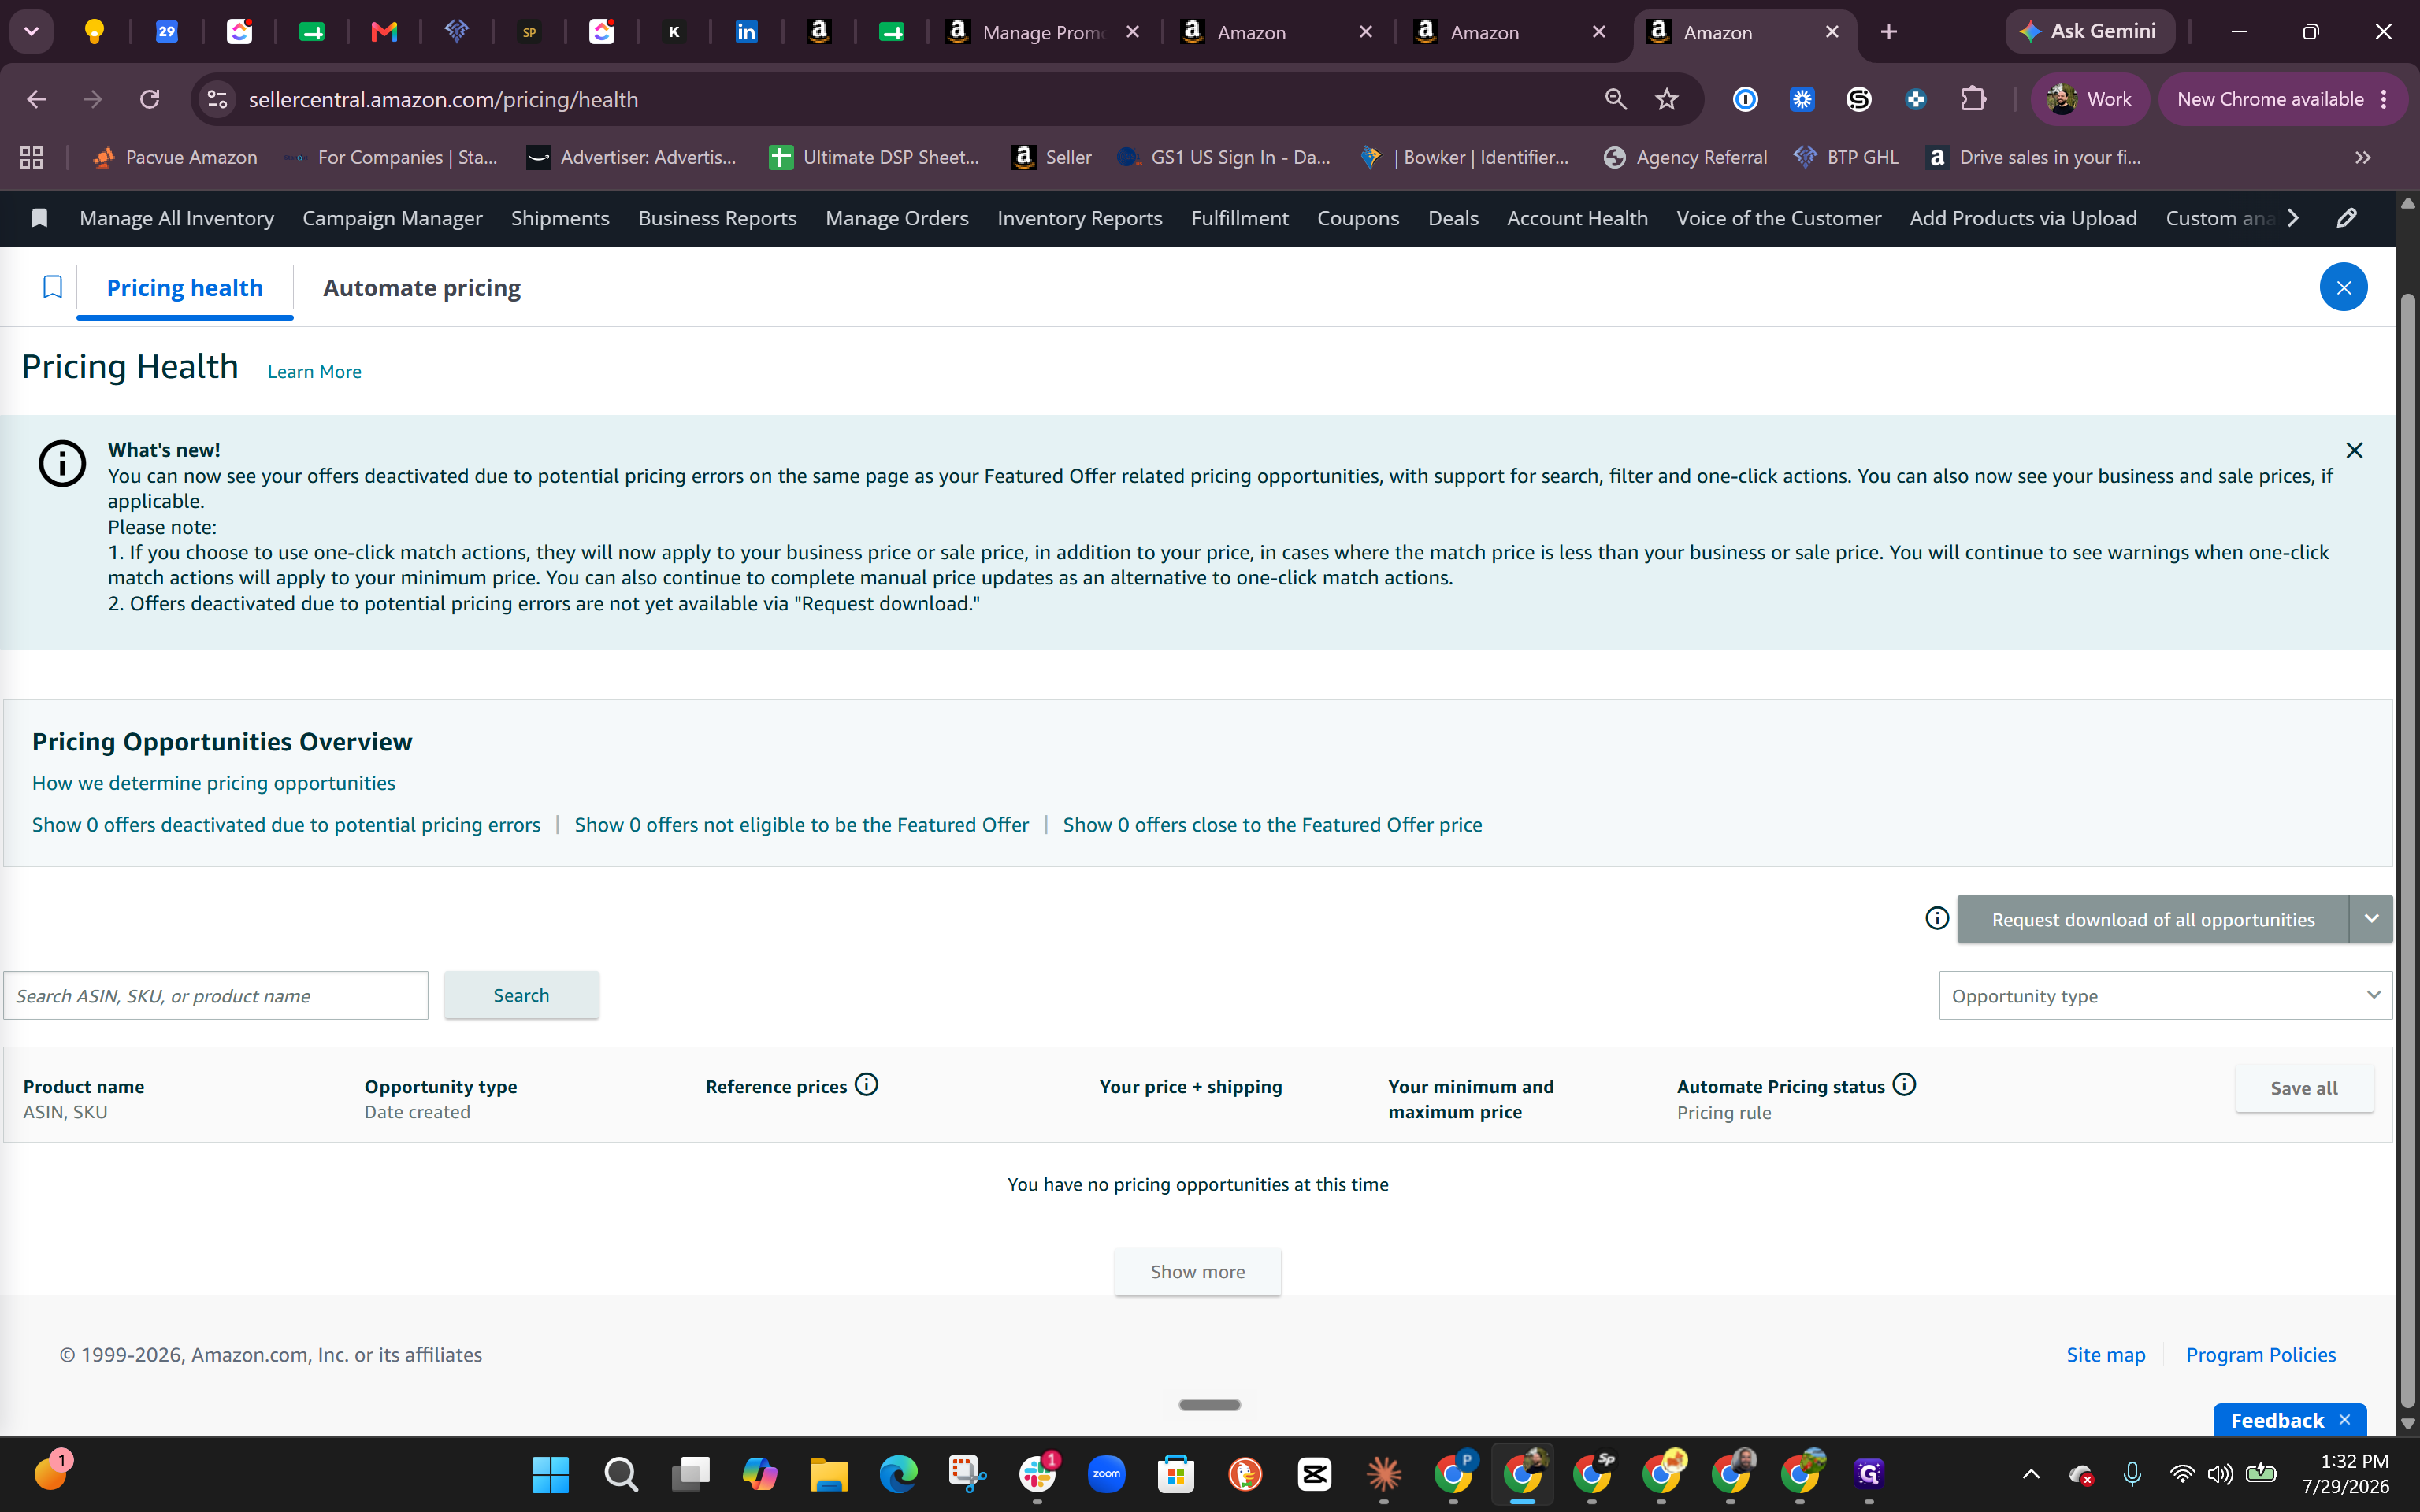Open the edit pencil icon in navigation bar

[x=2346, y=218]
